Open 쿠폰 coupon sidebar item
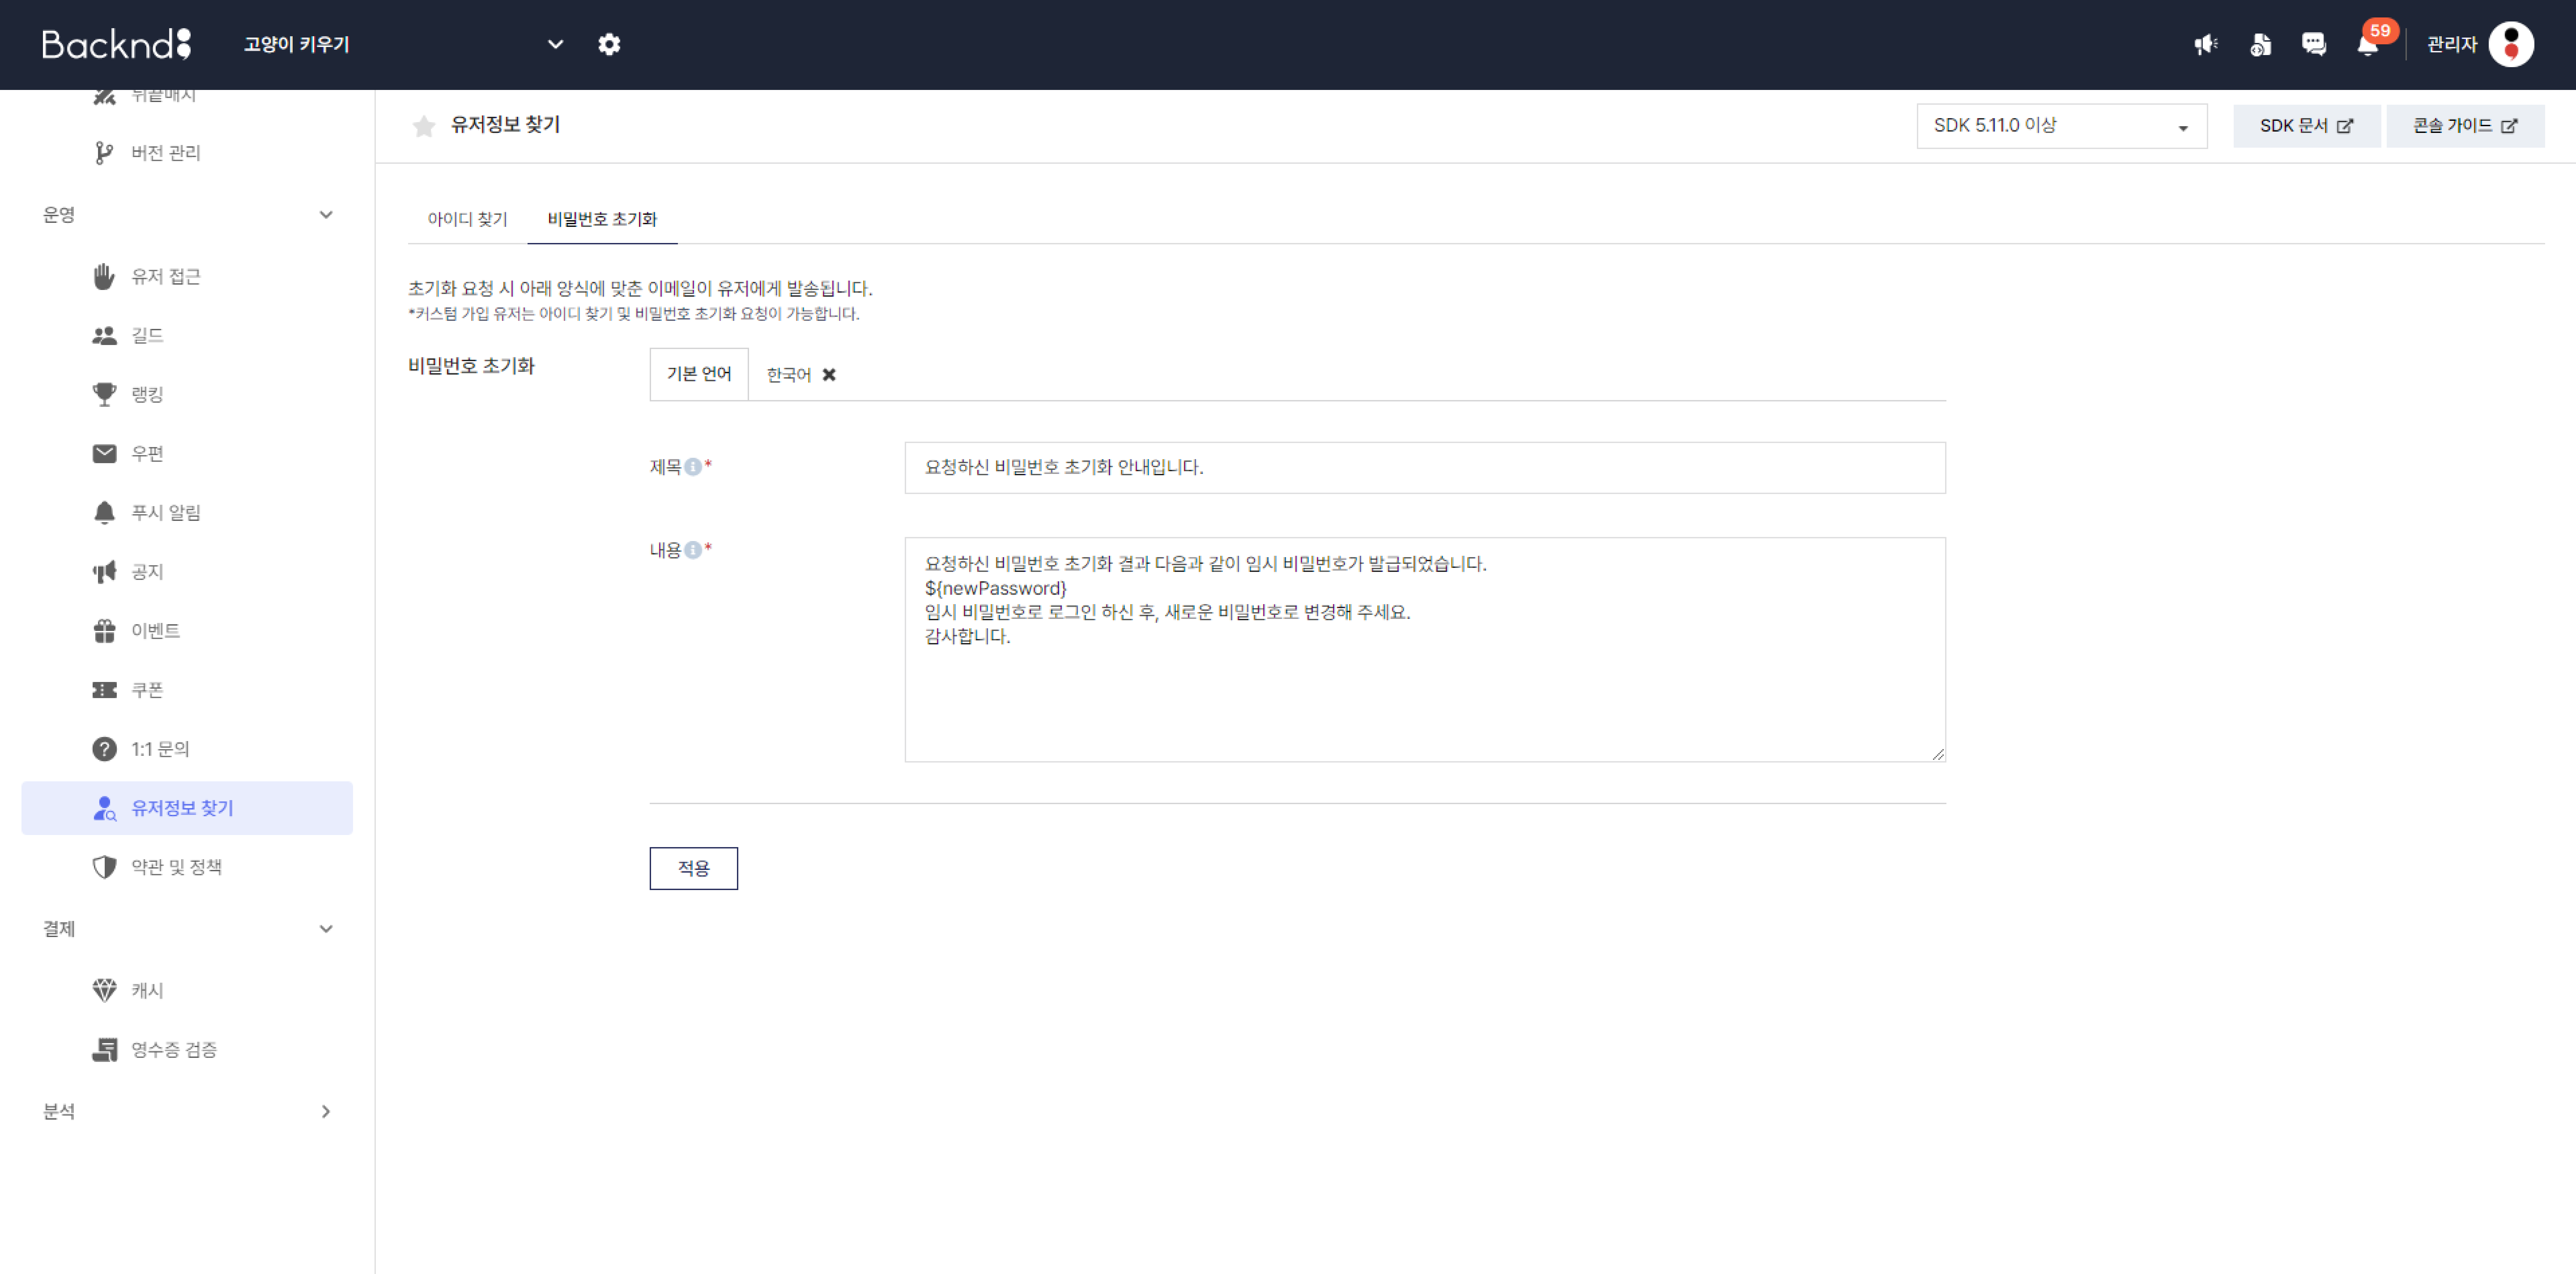 pos(147,690)
